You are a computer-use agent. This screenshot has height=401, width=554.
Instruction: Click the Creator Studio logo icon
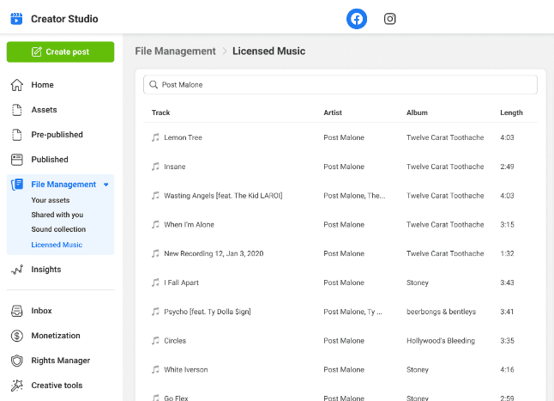pos(16,19)
